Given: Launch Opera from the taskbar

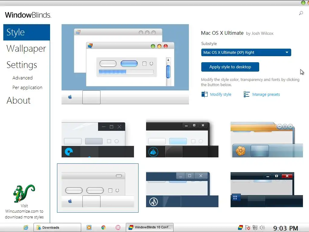Looking at the screenshot, I should click(118, 227).
